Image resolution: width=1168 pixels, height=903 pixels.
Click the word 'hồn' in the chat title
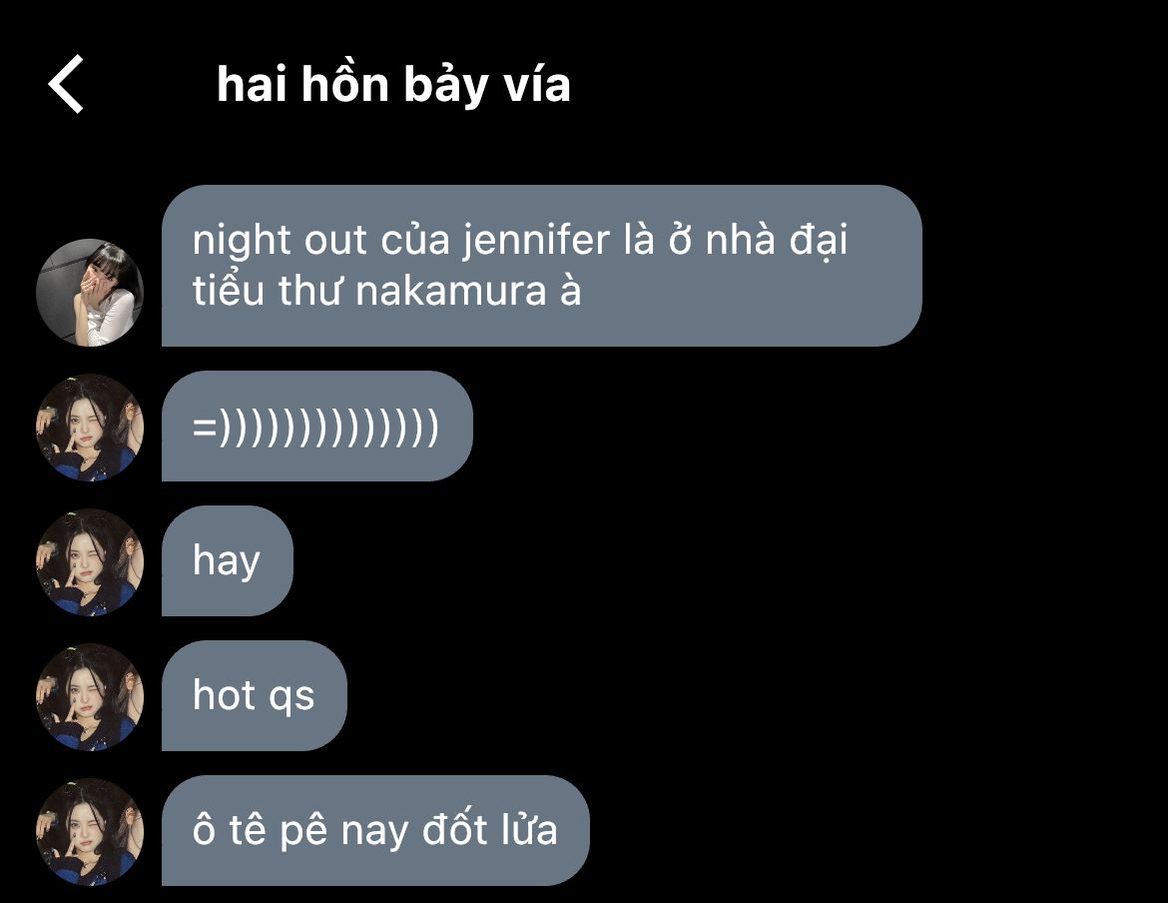point(344,84)
